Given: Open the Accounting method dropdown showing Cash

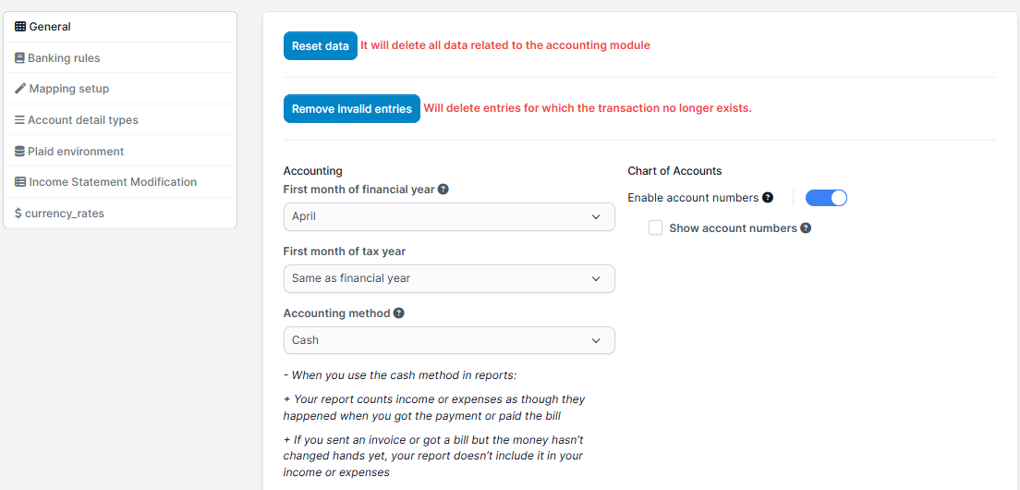Looking at the screenshot, I should tap(448, 340).
